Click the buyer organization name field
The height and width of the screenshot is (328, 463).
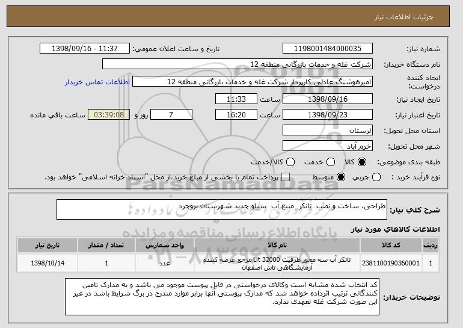point(238,64)
